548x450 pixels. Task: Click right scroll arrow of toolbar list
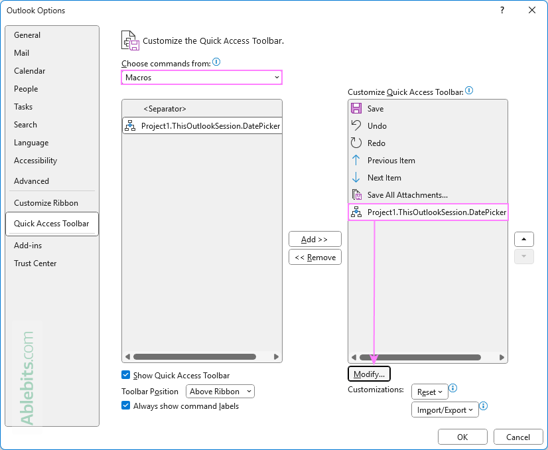tap(502, 357)
